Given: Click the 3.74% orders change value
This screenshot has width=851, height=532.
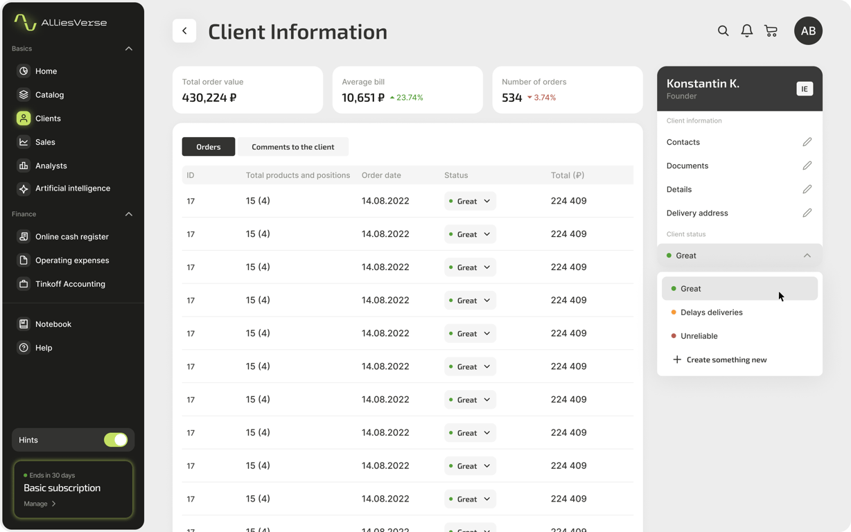Looking at the screenshot, I should click(x=541, y=98).
